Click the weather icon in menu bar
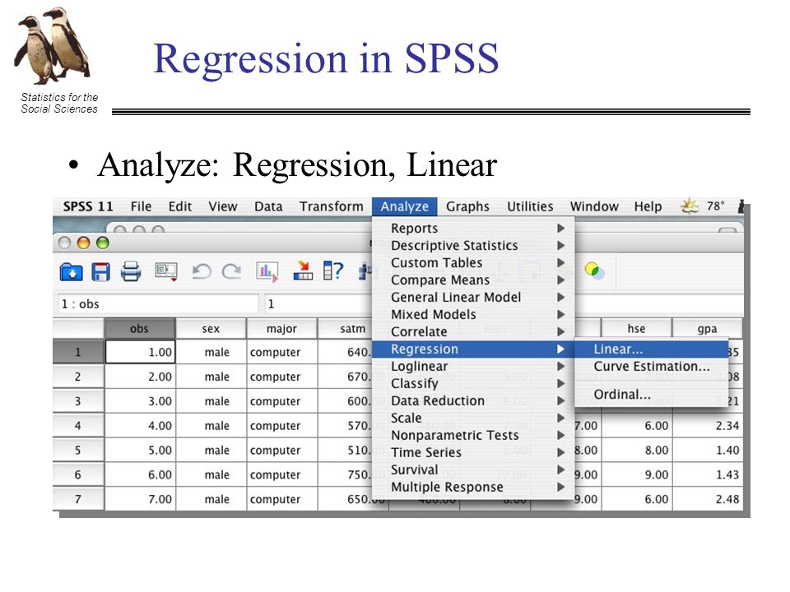This screenshot has height=592, width=790. tap(690, 206)
